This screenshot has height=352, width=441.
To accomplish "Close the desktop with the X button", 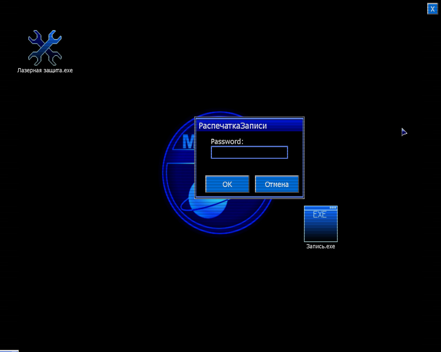I will 433,9.
